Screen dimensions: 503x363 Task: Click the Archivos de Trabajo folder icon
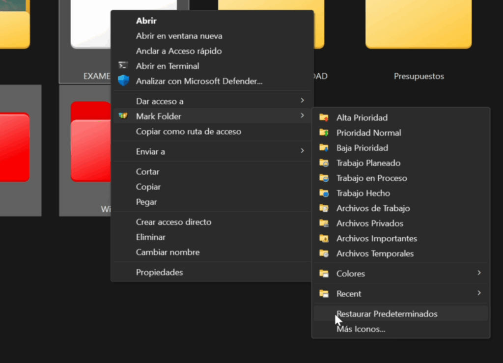click(x=324, y=208)
